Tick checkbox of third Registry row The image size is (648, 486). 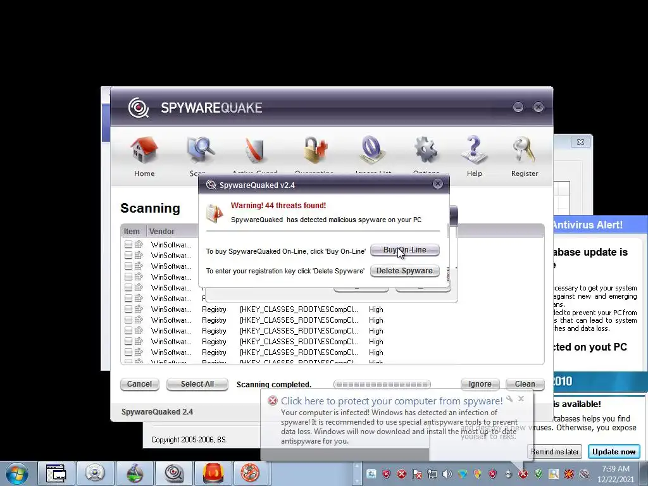point(128,330)
